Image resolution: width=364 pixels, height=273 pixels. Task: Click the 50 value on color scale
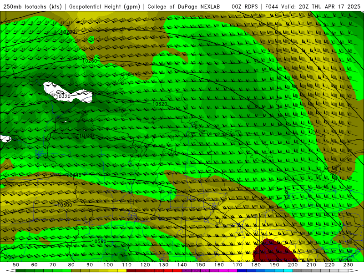point(16,265)
